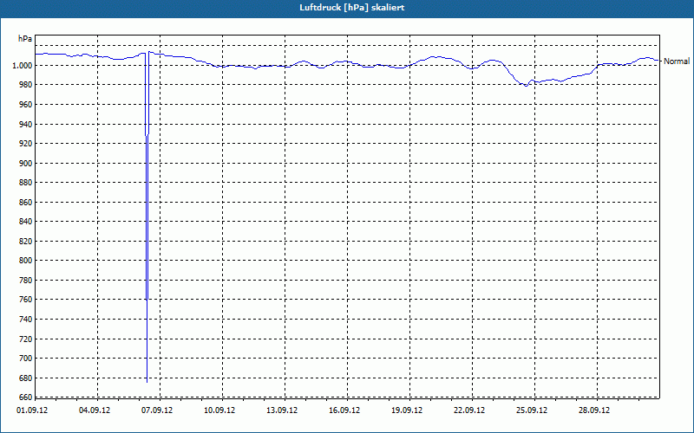Select the '960' y-axis value
694x433 pixels.
pyautogui.click(x=26, y=105)
